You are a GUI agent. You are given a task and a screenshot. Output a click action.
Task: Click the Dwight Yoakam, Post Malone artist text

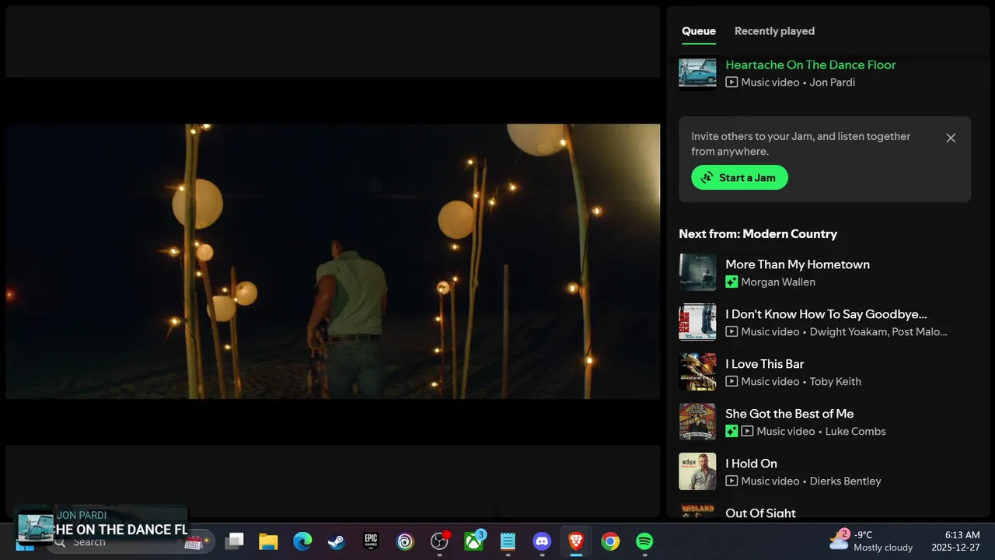coord(878,332)
